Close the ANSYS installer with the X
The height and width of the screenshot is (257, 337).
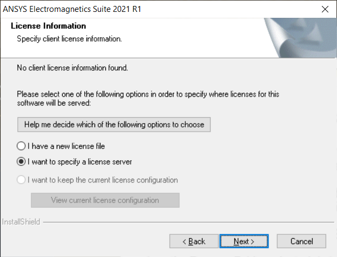tap(325, 9)
